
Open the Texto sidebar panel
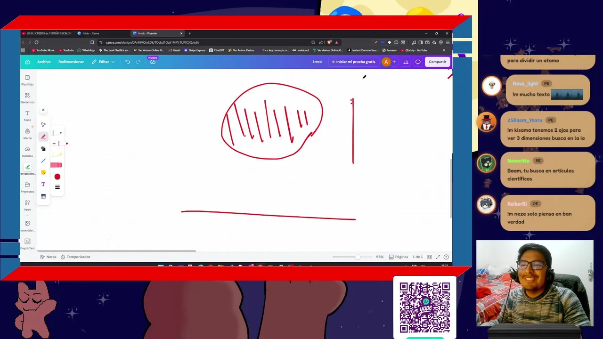click(27, 116)
